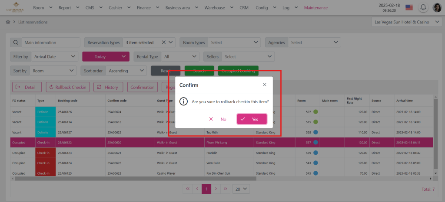The height and width of the screenshot is (202, 445).
Task: Close the Confirm dialog with X
Action: point(264,85)
